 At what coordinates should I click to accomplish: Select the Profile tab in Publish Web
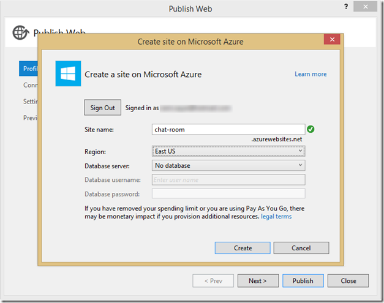(x=28, y=69)
